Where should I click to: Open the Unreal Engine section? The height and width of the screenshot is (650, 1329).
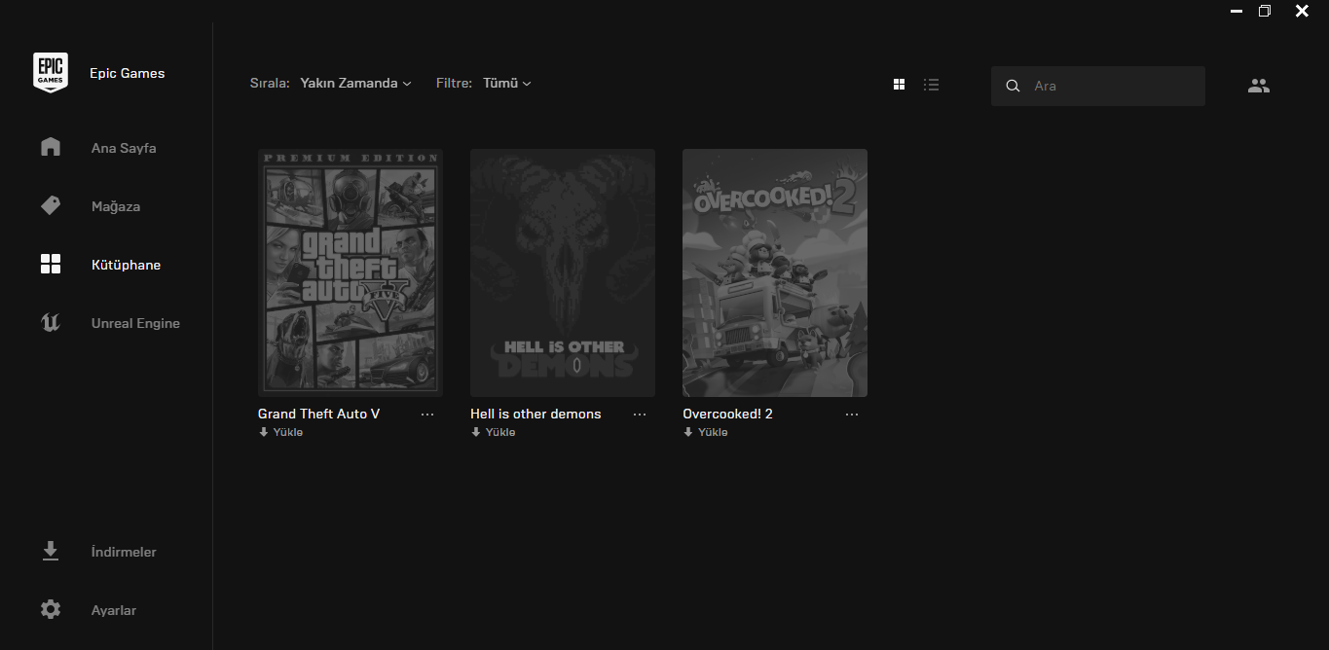point(135,323)
